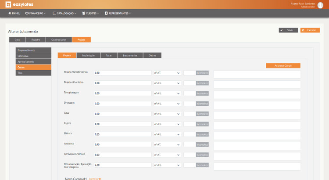
Task: Select the Projeto cost sub-tab
Action: click(67, 55)
